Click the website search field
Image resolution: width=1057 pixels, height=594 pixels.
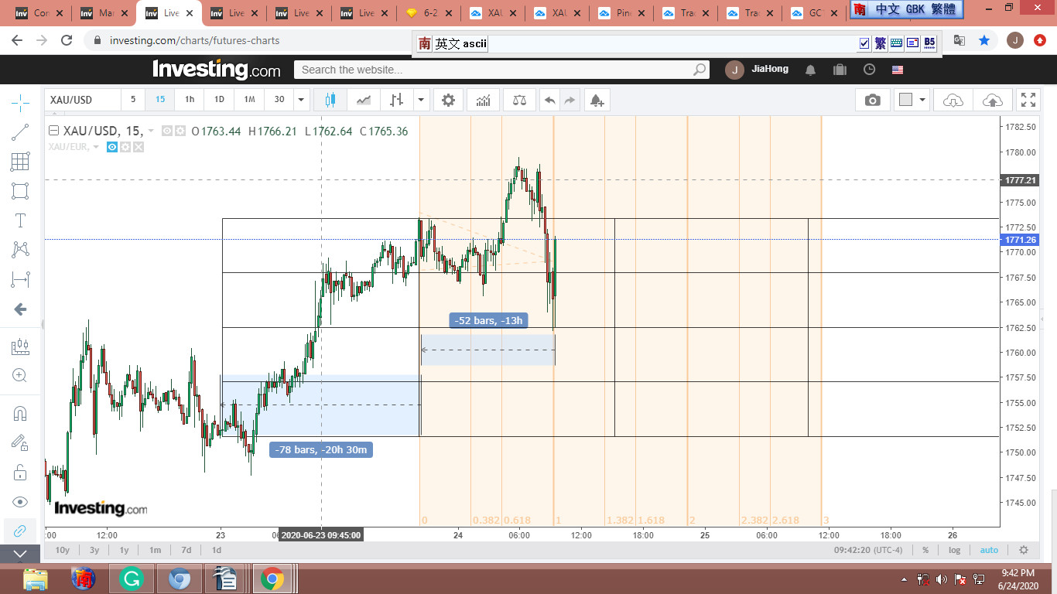click(501, 70)
